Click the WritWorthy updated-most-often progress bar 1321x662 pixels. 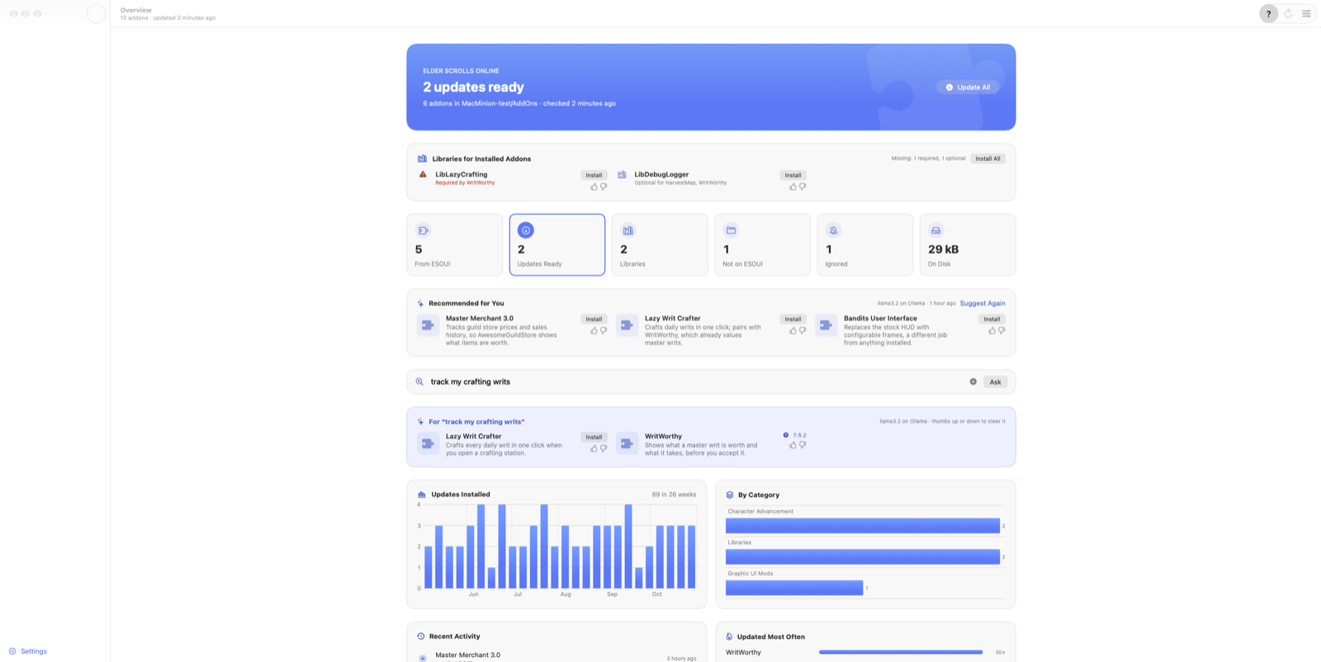pos(901,652)
